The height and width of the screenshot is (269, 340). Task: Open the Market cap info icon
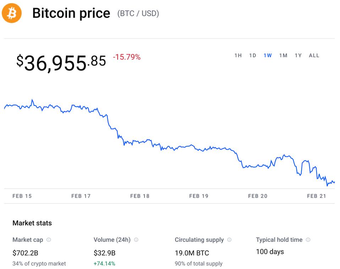[49, 240]
